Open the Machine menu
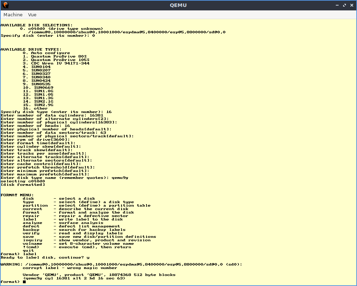This screenshot has height=286, width=357. coord(13,15)
